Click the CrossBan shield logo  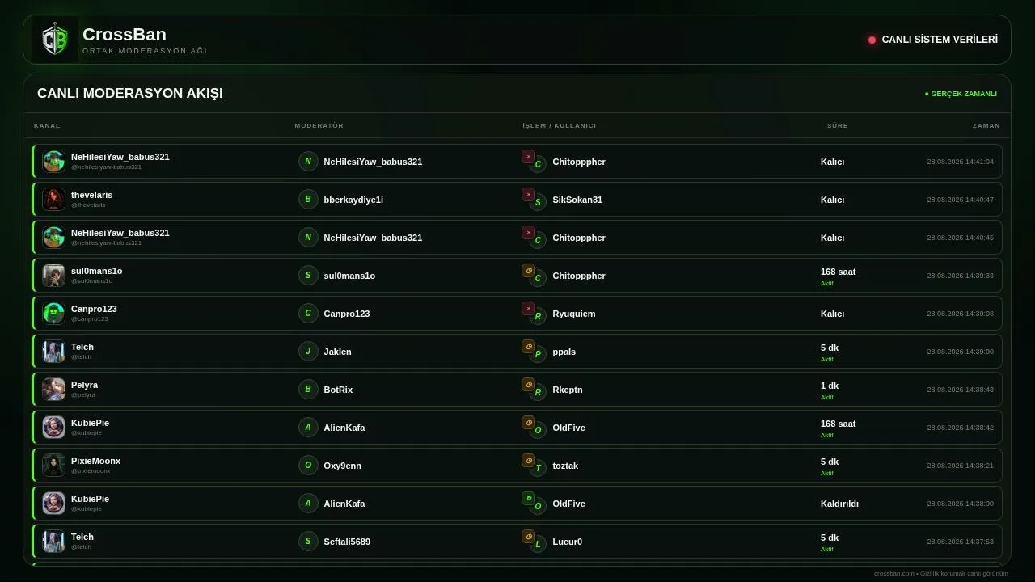55,40
